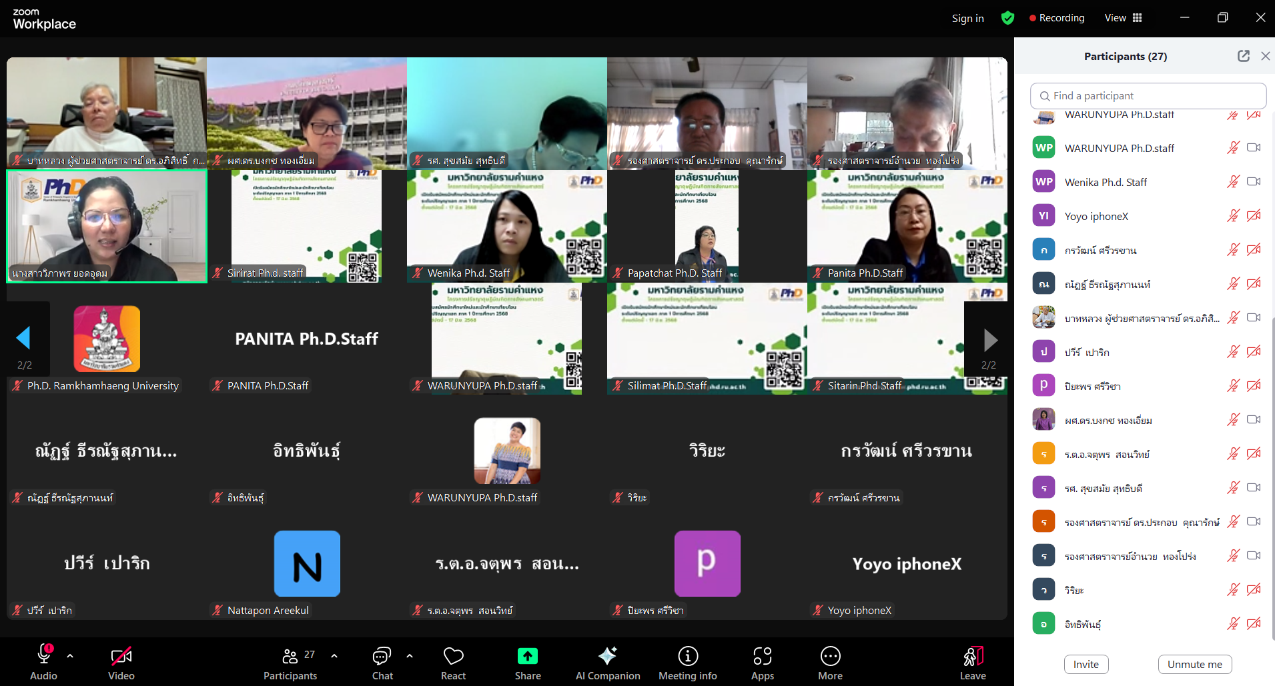Click video-off icon for Yoyo iphoneX
The image size is (1275, 686).
tap(1254, 215)
